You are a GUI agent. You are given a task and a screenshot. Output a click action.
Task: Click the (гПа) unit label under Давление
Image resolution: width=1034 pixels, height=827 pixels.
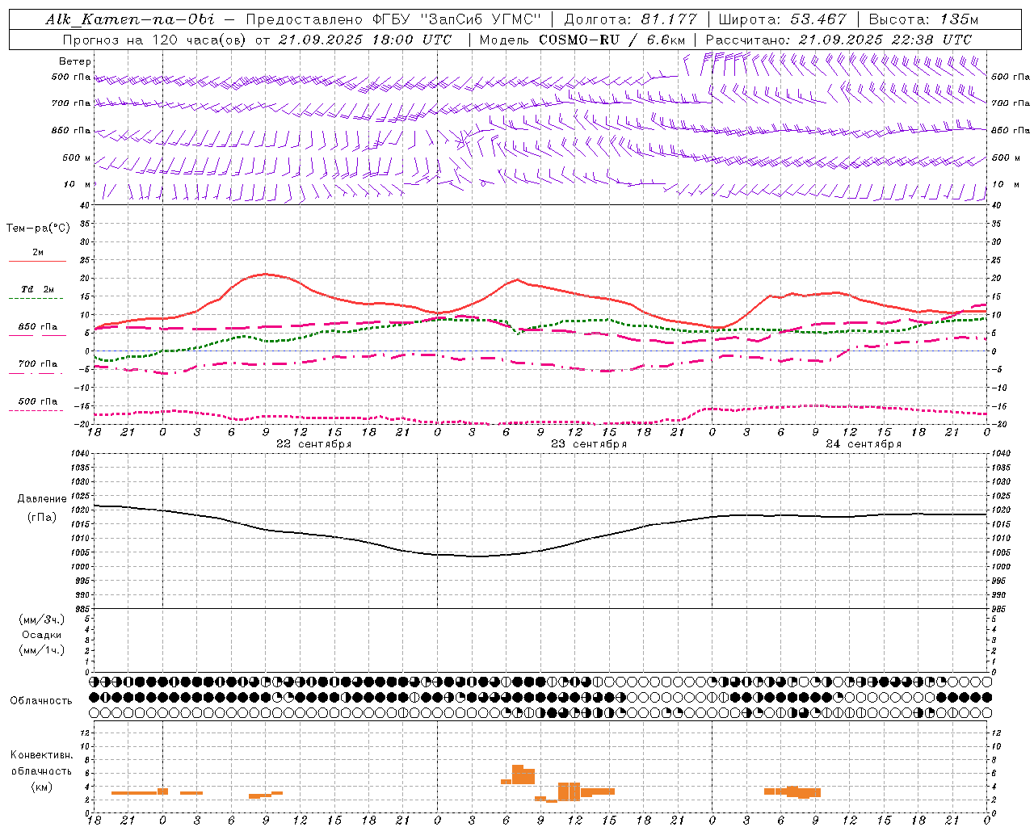click(x=42, y=517)
